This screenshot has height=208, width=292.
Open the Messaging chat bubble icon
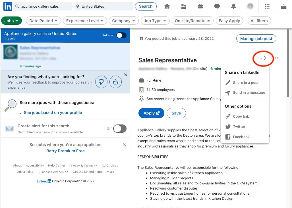(x=217, y=7)
